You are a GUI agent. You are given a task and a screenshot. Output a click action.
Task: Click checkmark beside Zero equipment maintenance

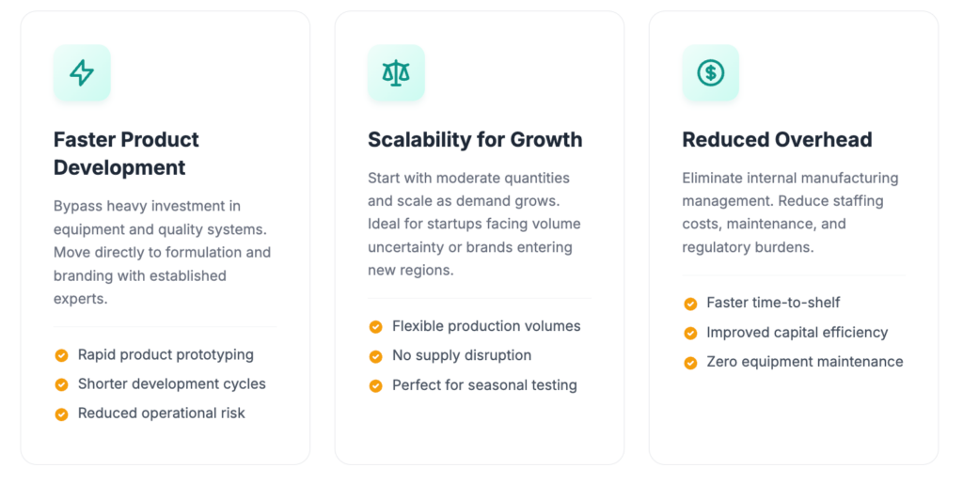click(690, 362)
